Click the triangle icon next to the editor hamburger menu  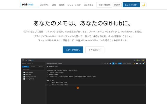coord(26,60)
